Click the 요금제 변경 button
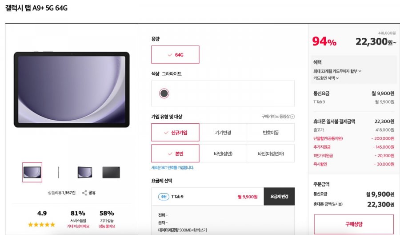This screenshot has height=235, width=400. [279, 197]
